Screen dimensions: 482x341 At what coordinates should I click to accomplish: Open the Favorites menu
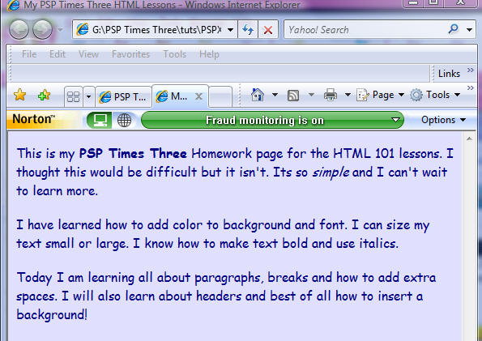(130, 54)
